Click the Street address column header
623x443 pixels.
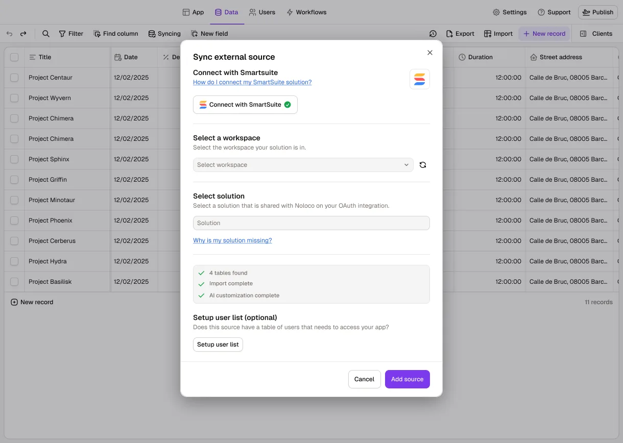(x=569, y=57)
